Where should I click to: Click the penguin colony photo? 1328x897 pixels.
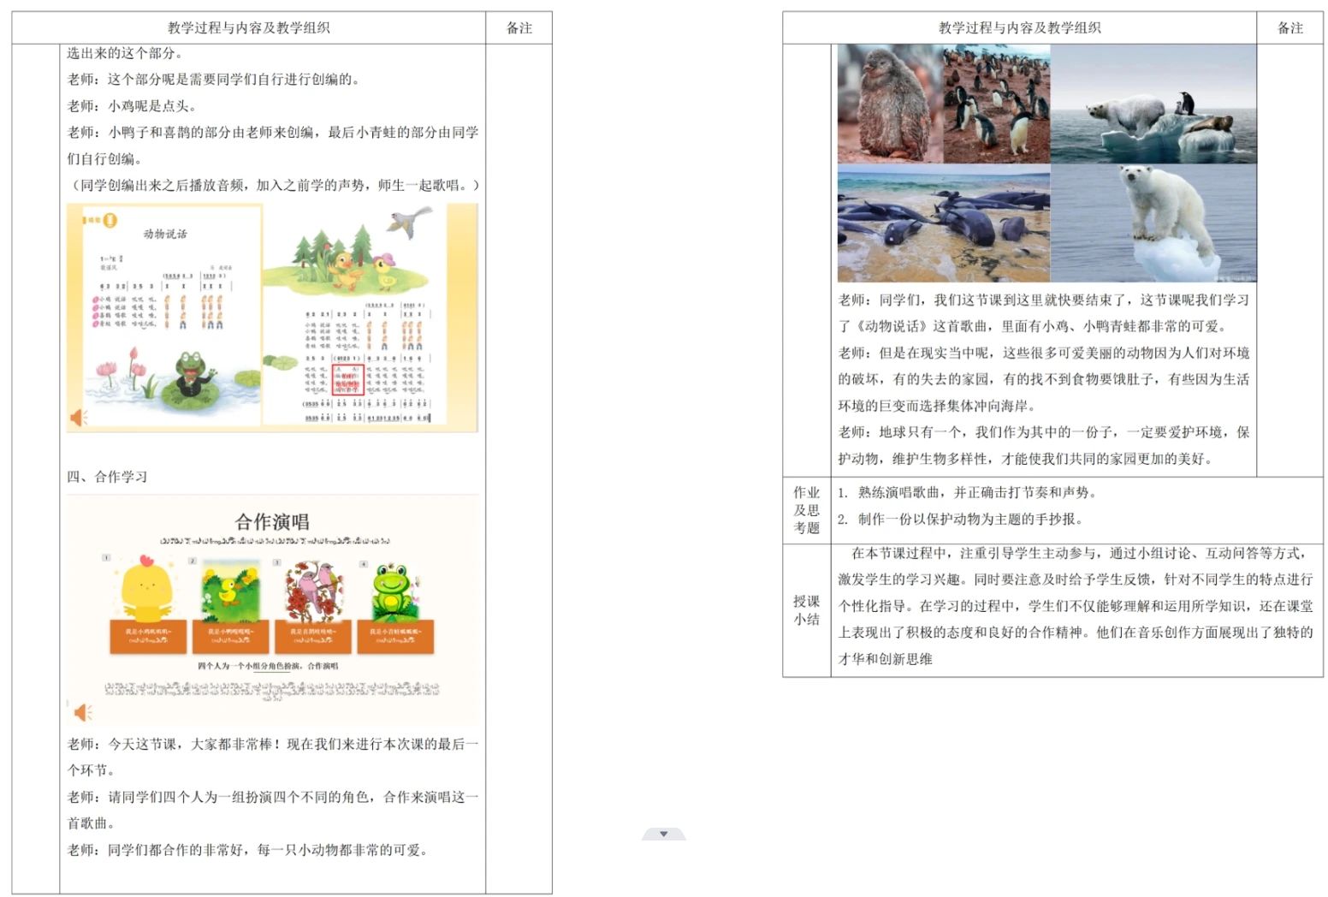(996, 104)
